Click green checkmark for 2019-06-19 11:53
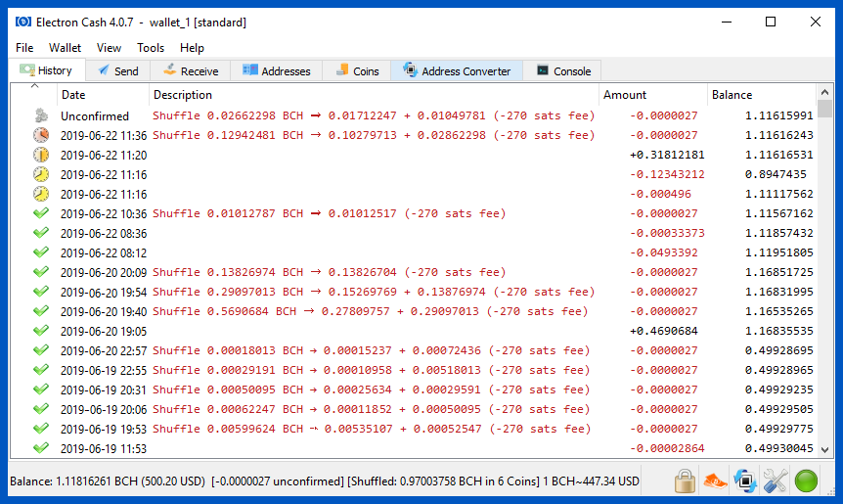 41,447
